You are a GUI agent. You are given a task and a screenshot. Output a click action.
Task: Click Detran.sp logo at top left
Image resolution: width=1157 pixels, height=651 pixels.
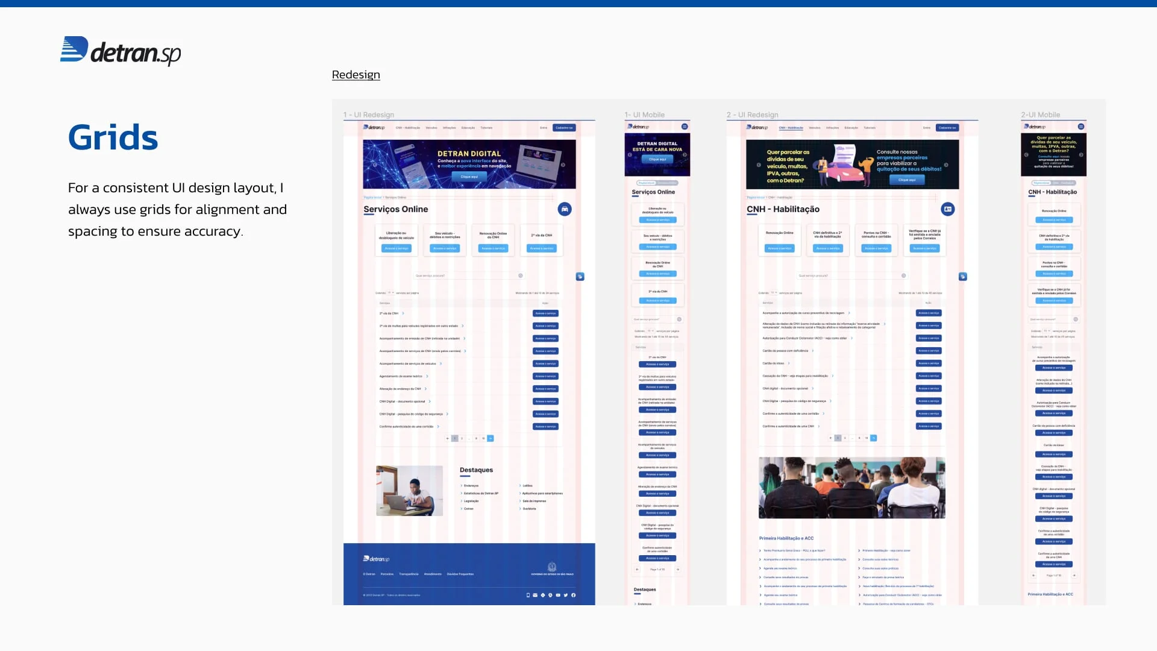pos(121,51)
